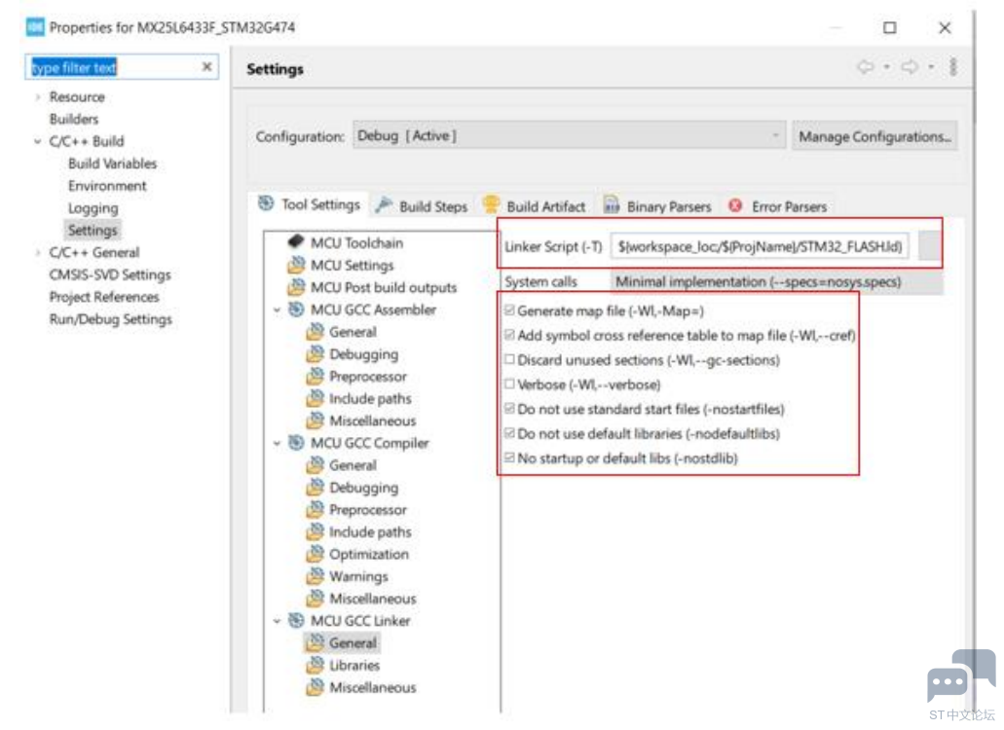Toggle Do not use default libraries
The height and width of the screenshot is (730, 1004).
point(509,433)
